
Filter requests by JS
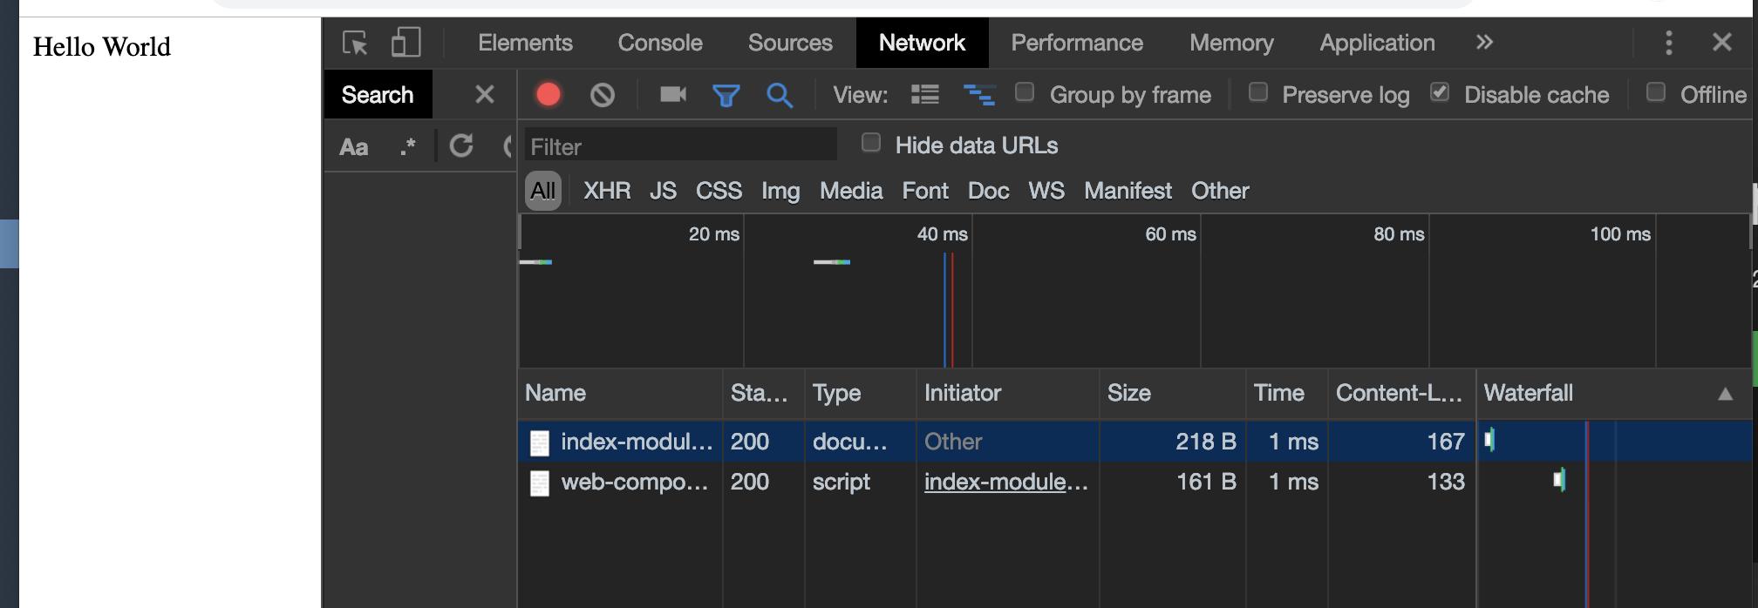coord(663,191)
